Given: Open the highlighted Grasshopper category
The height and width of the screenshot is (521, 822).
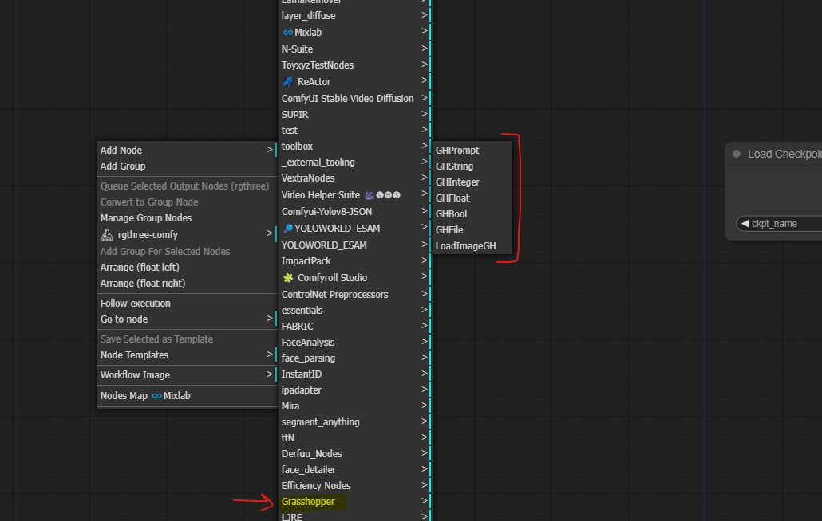Looking at the screenshot, I should click(354, 502).
